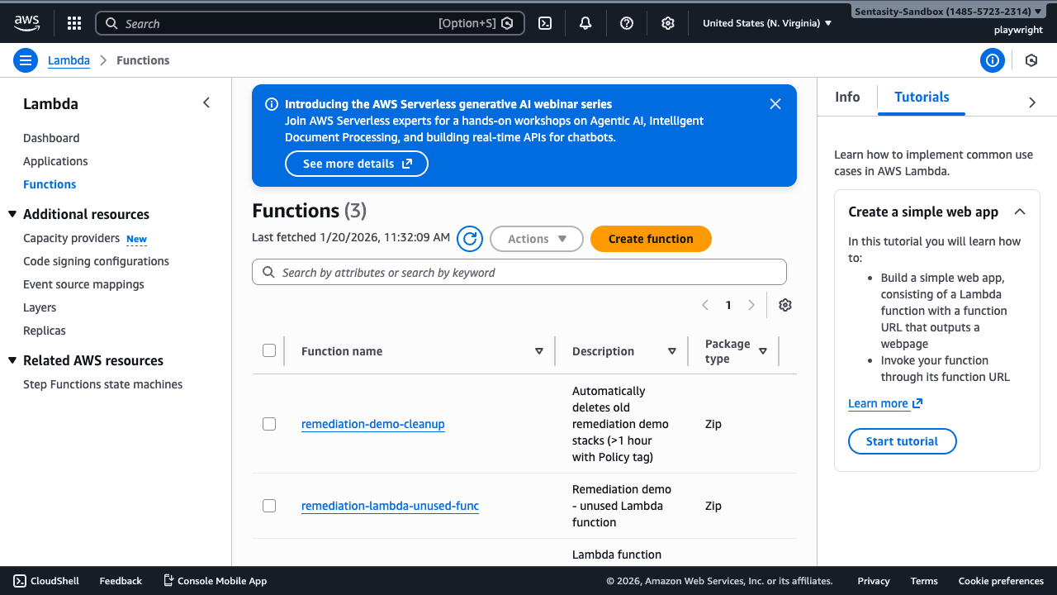Screen dimensions: 1057x595
Task: Open the notifications bell
Action: pyautogui.click(x=585, y=23)
